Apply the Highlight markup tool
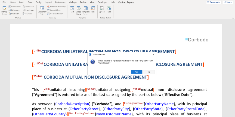The height and width of the screenshot is (117, 235). point(14,14)
